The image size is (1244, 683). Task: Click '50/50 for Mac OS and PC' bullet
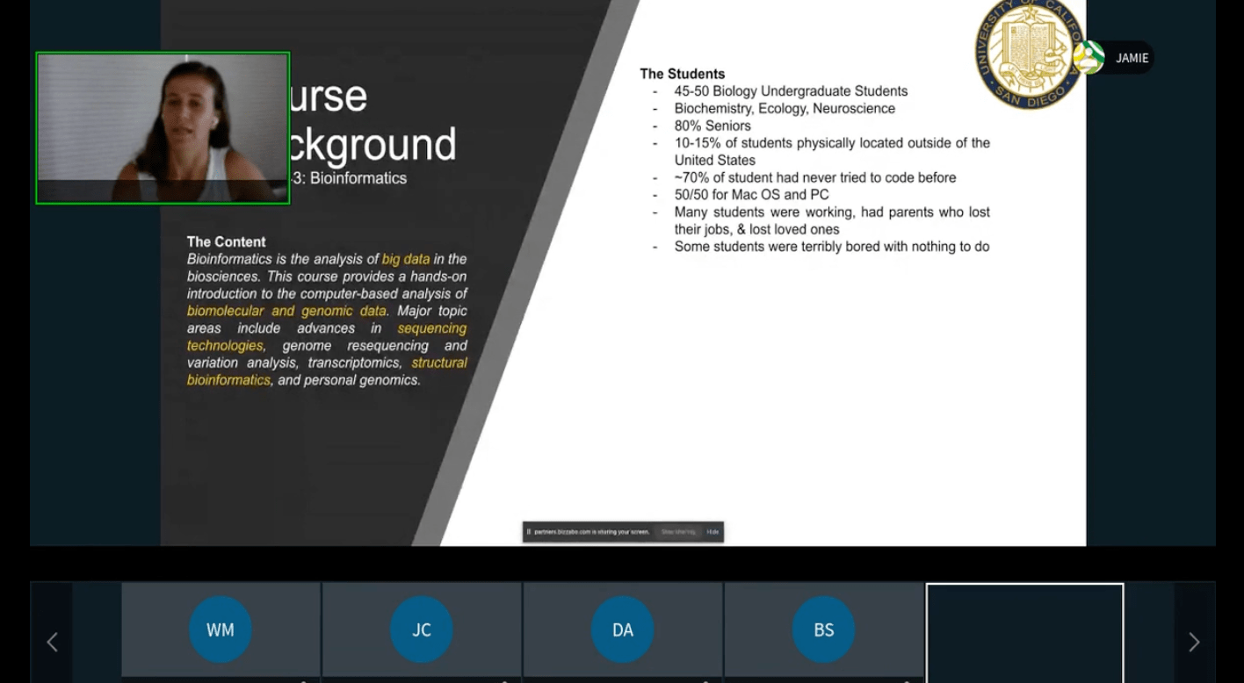(751, 195)
